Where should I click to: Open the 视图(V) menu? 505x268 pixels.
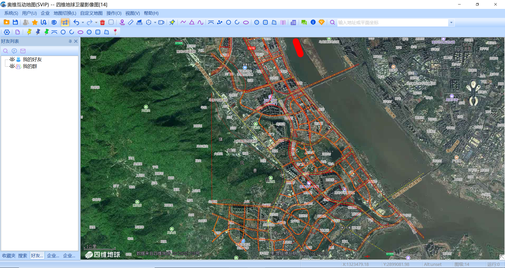point(133,13)
